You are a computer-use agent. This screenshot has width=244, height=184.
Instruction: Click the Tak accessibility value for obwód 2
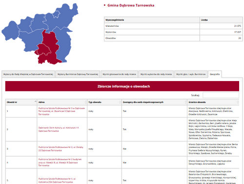point(124,129)
